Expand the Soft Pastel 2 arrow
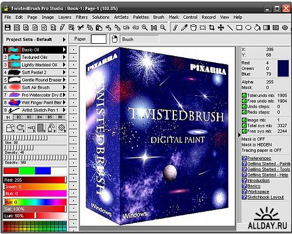This screenshot has height=234, width=292. click(64, 72)
